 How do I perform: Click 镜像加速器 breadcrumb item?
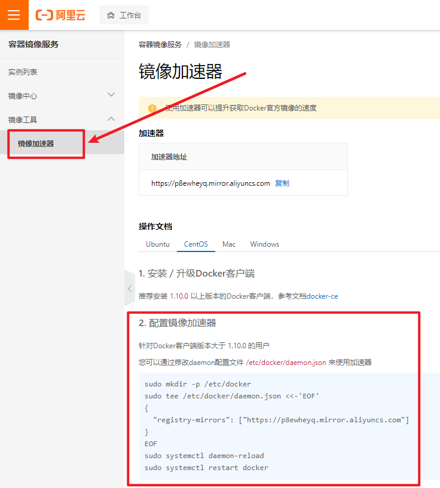212,45
